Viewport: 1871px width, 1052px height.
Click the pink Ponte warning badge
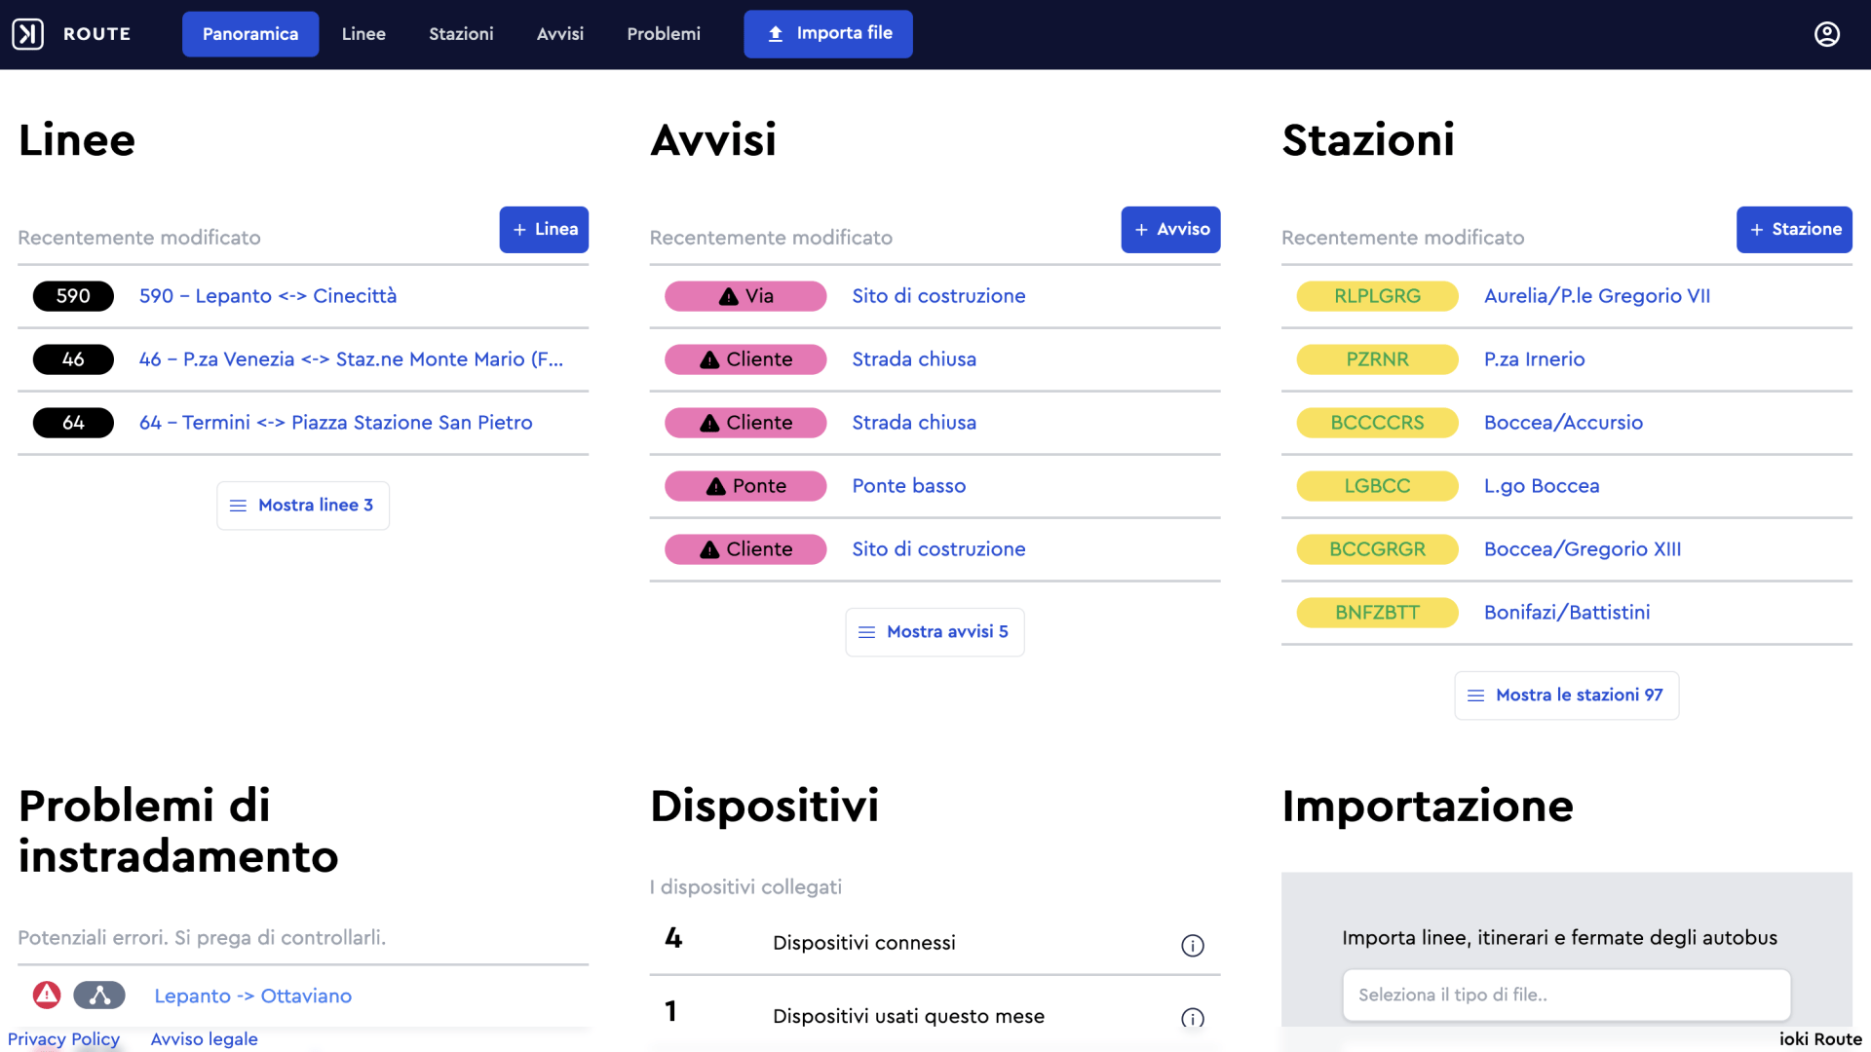(x=745, y=486)
